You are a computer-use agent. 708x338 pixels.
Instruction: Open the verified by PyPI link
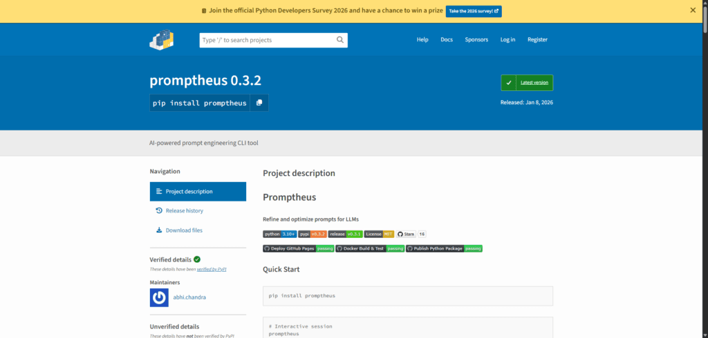click(x=212, y=269)
